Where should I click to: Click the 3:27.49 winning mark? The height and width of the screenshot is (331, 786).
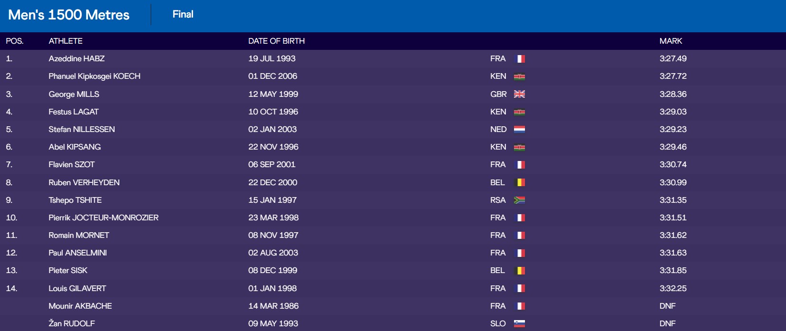673,58
